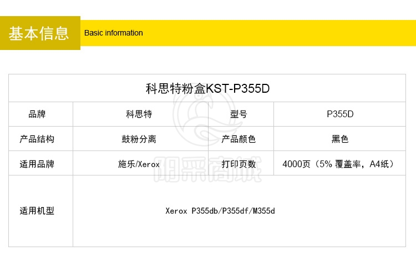The image size is (416, 266).
Task: Click the 黑色 color value
Action: pyautogui.click(x=340, y=139)
